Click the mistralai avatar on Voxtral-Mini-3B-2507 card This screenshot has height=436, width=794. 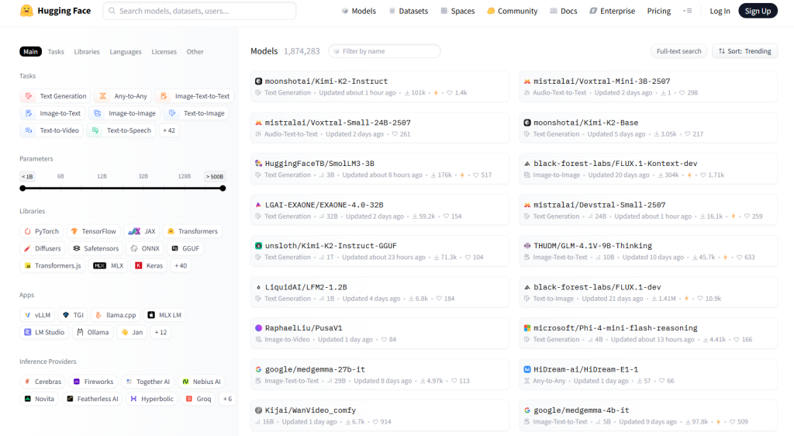[x=527, y=81]
